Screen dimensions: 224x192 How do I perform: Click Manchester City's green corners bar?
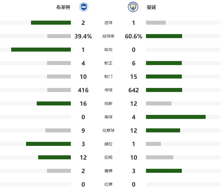click(176, 117)
